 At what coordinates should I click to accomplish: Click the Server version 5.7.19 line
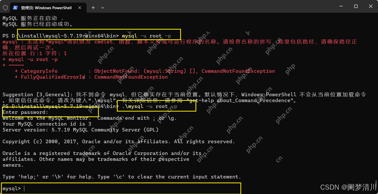click(80, 130)
